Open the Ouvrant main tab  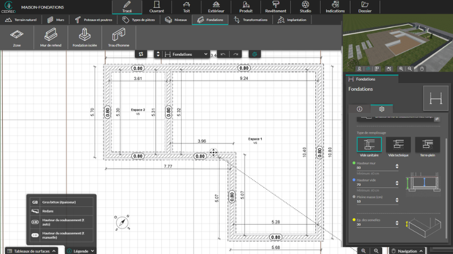[157, 7]
